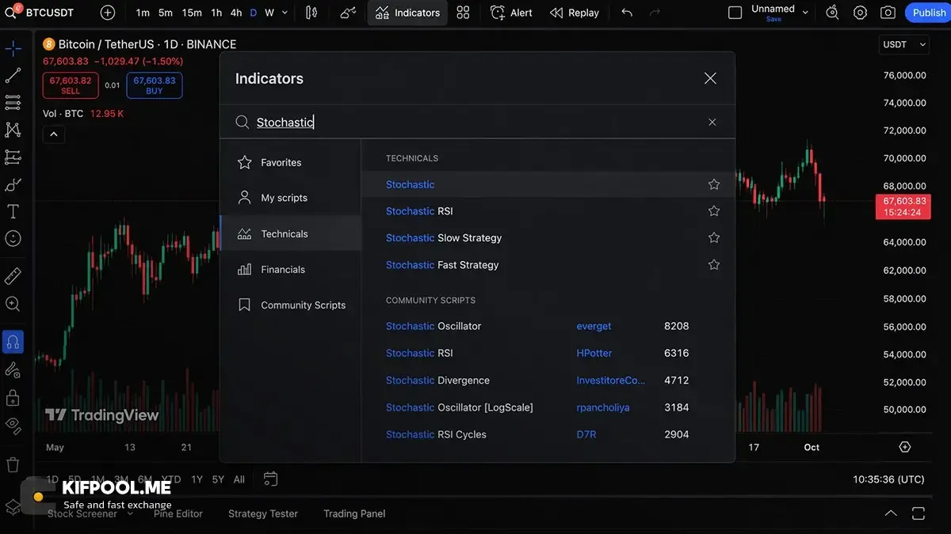Undo the last chart action
The image size is (951, 534).
pyautogui.click(x=627, y=13)
